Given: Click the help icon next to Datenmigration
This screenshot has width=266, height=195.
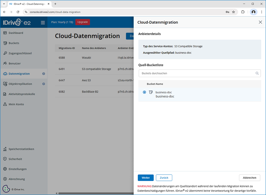Looking at the screenshot, I should click(43, 74).
